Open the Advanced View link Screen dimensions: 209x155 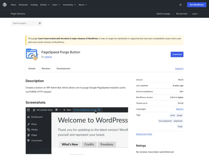point(144,134)
